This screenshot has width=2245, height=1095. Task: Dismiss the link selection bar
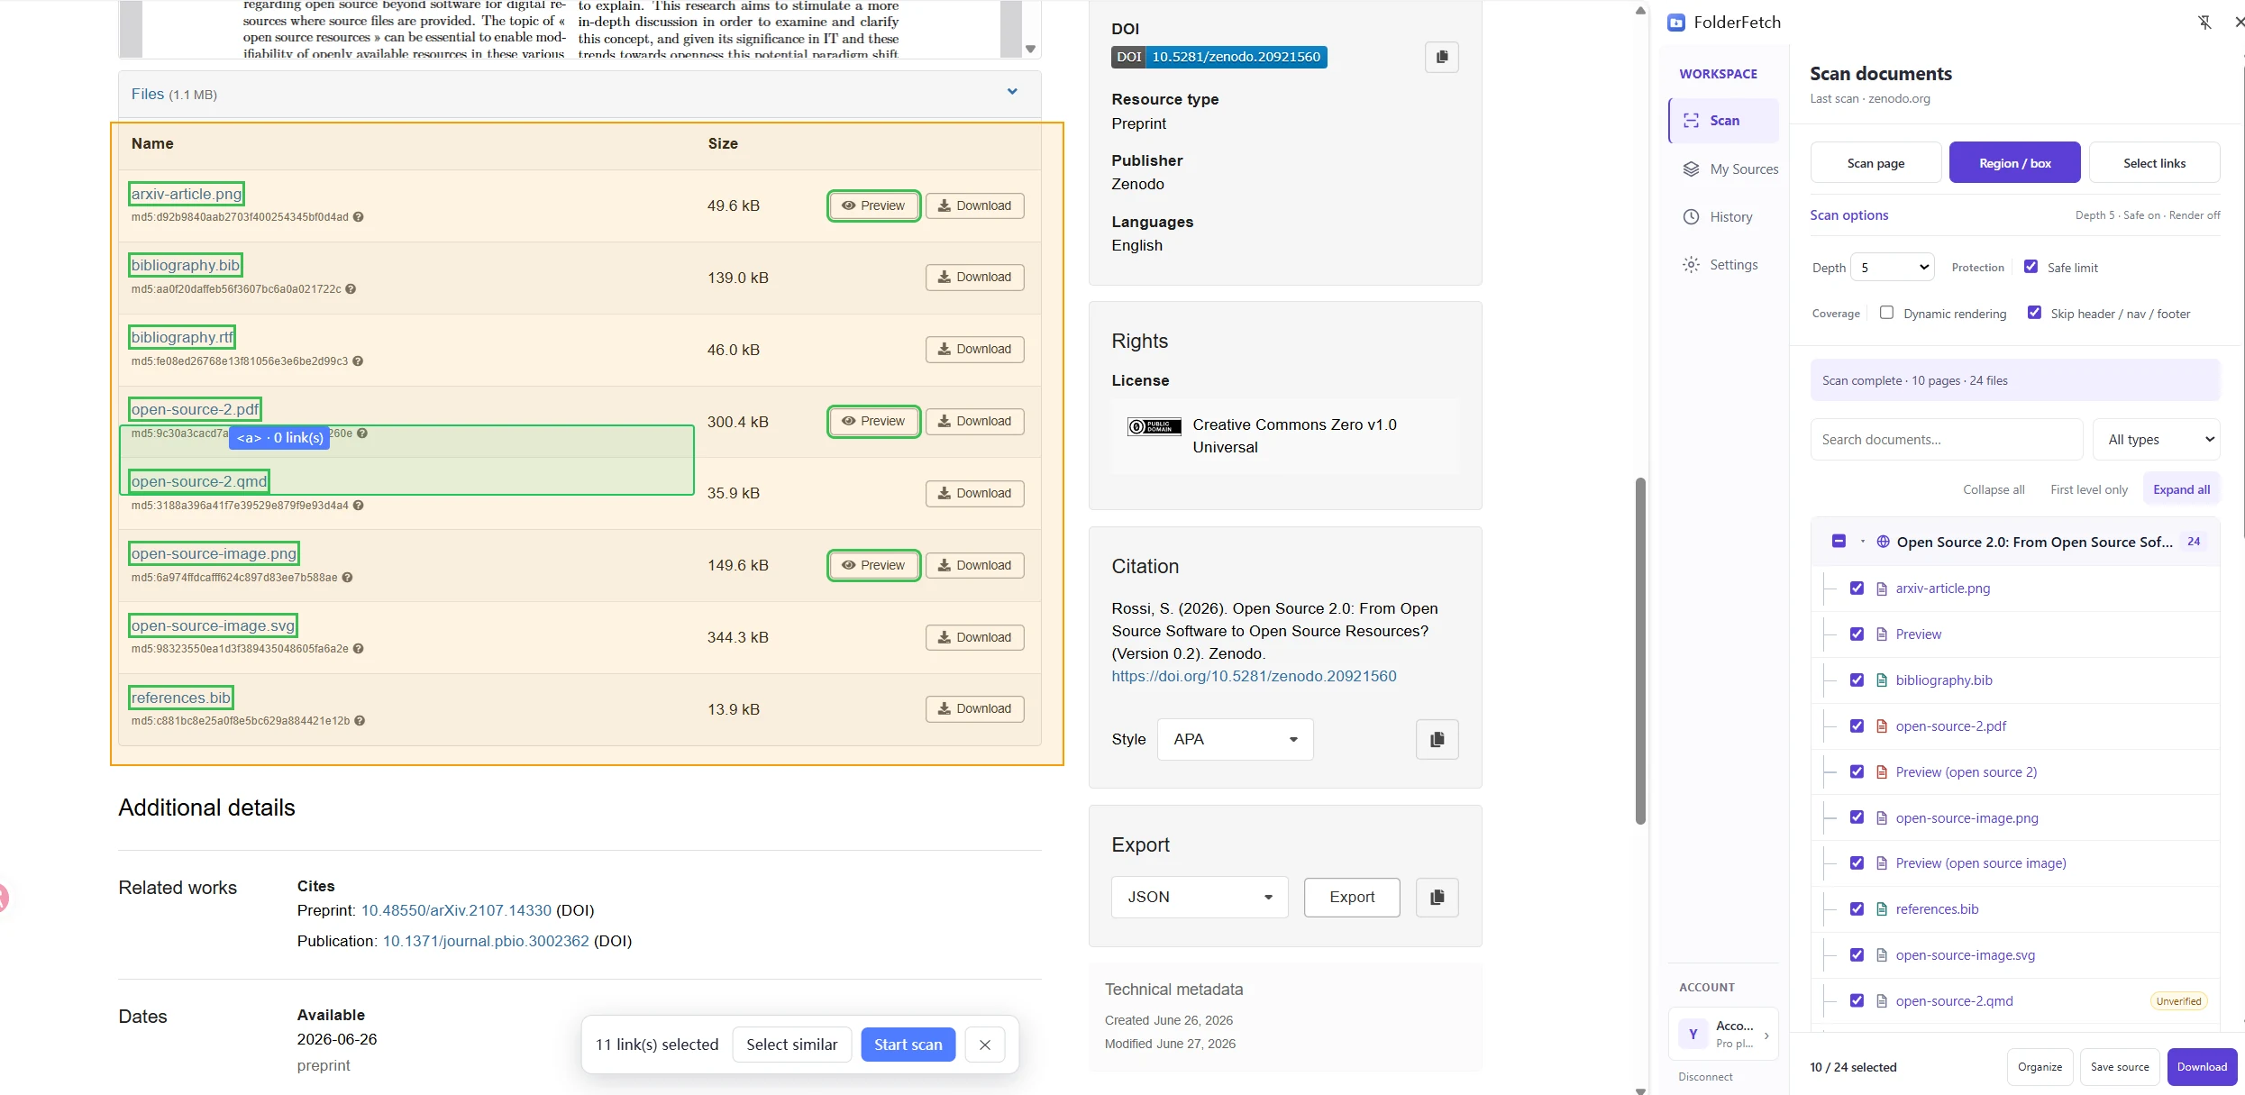pyautogui.click(x=985, y=1045)
